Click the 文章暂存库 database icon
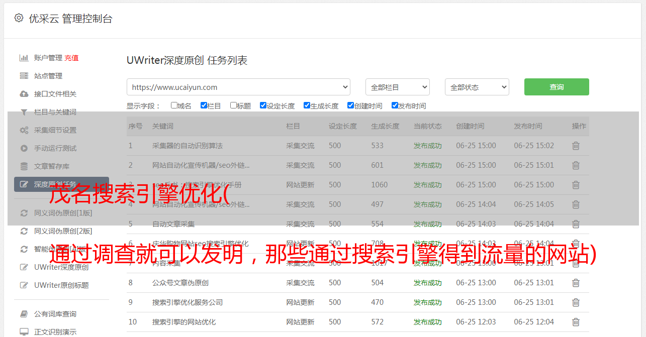Screen dimensions: 646x337 click(24, 166)
